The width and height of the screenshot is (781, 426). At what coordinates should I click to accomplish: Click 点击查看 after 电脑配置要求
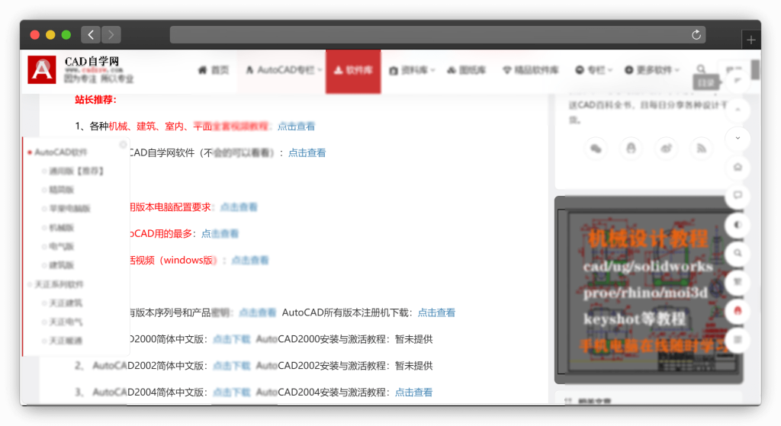click(x=239, y=207)
